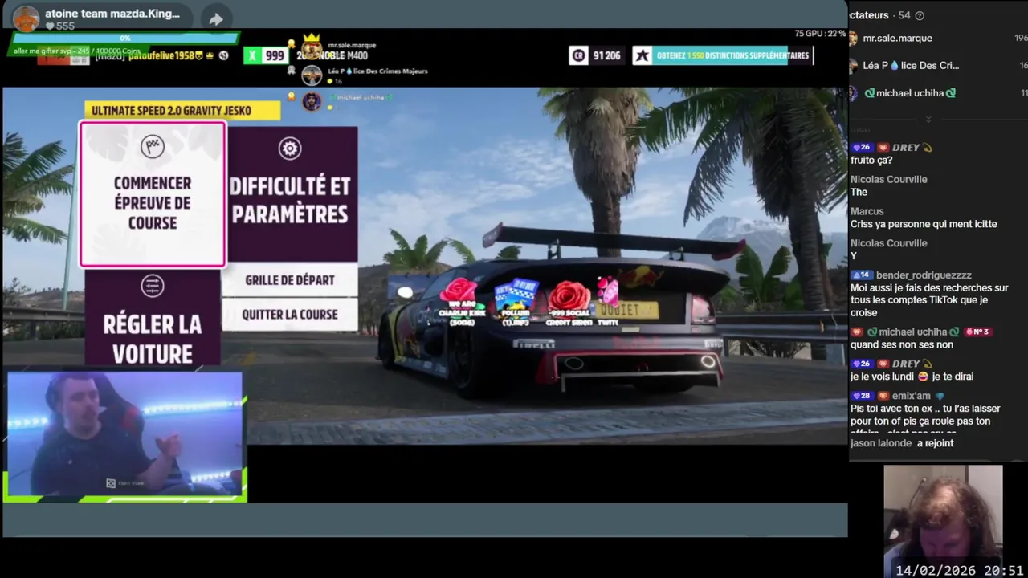Click the level 28 badge beside emix'am
The image size is (1028, 578).
pyautogui.click(x=862, y=396)
